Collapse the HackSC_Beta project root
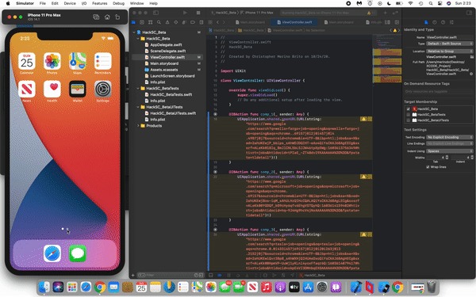476x297 pixels. 134,32
